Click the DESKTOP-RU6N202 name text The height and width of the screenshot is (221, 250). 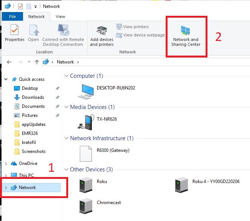click(x=116, y=88)
